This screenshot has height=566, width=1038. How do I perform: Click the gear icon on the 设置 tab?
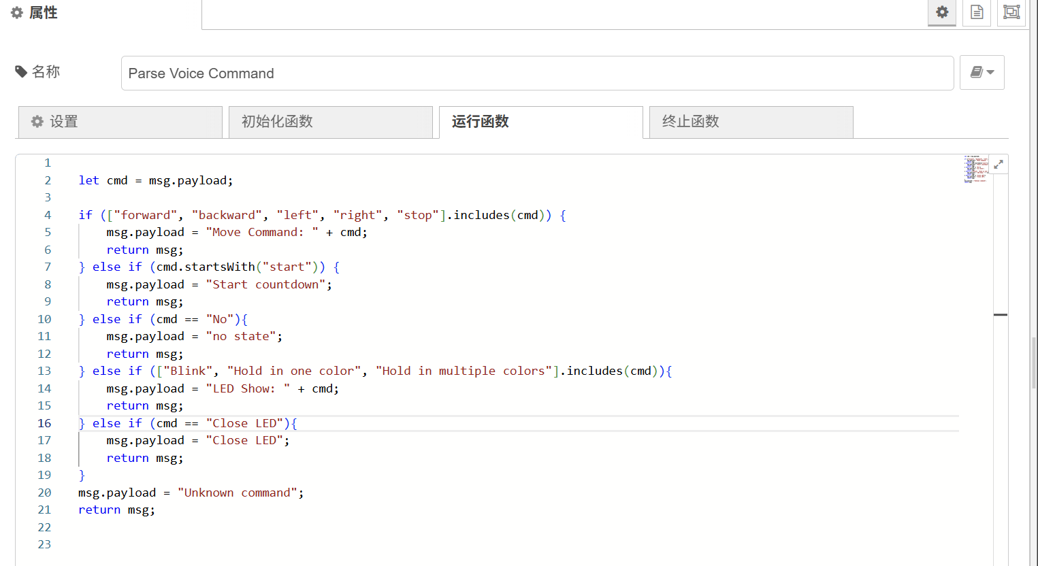click(37, 122)
